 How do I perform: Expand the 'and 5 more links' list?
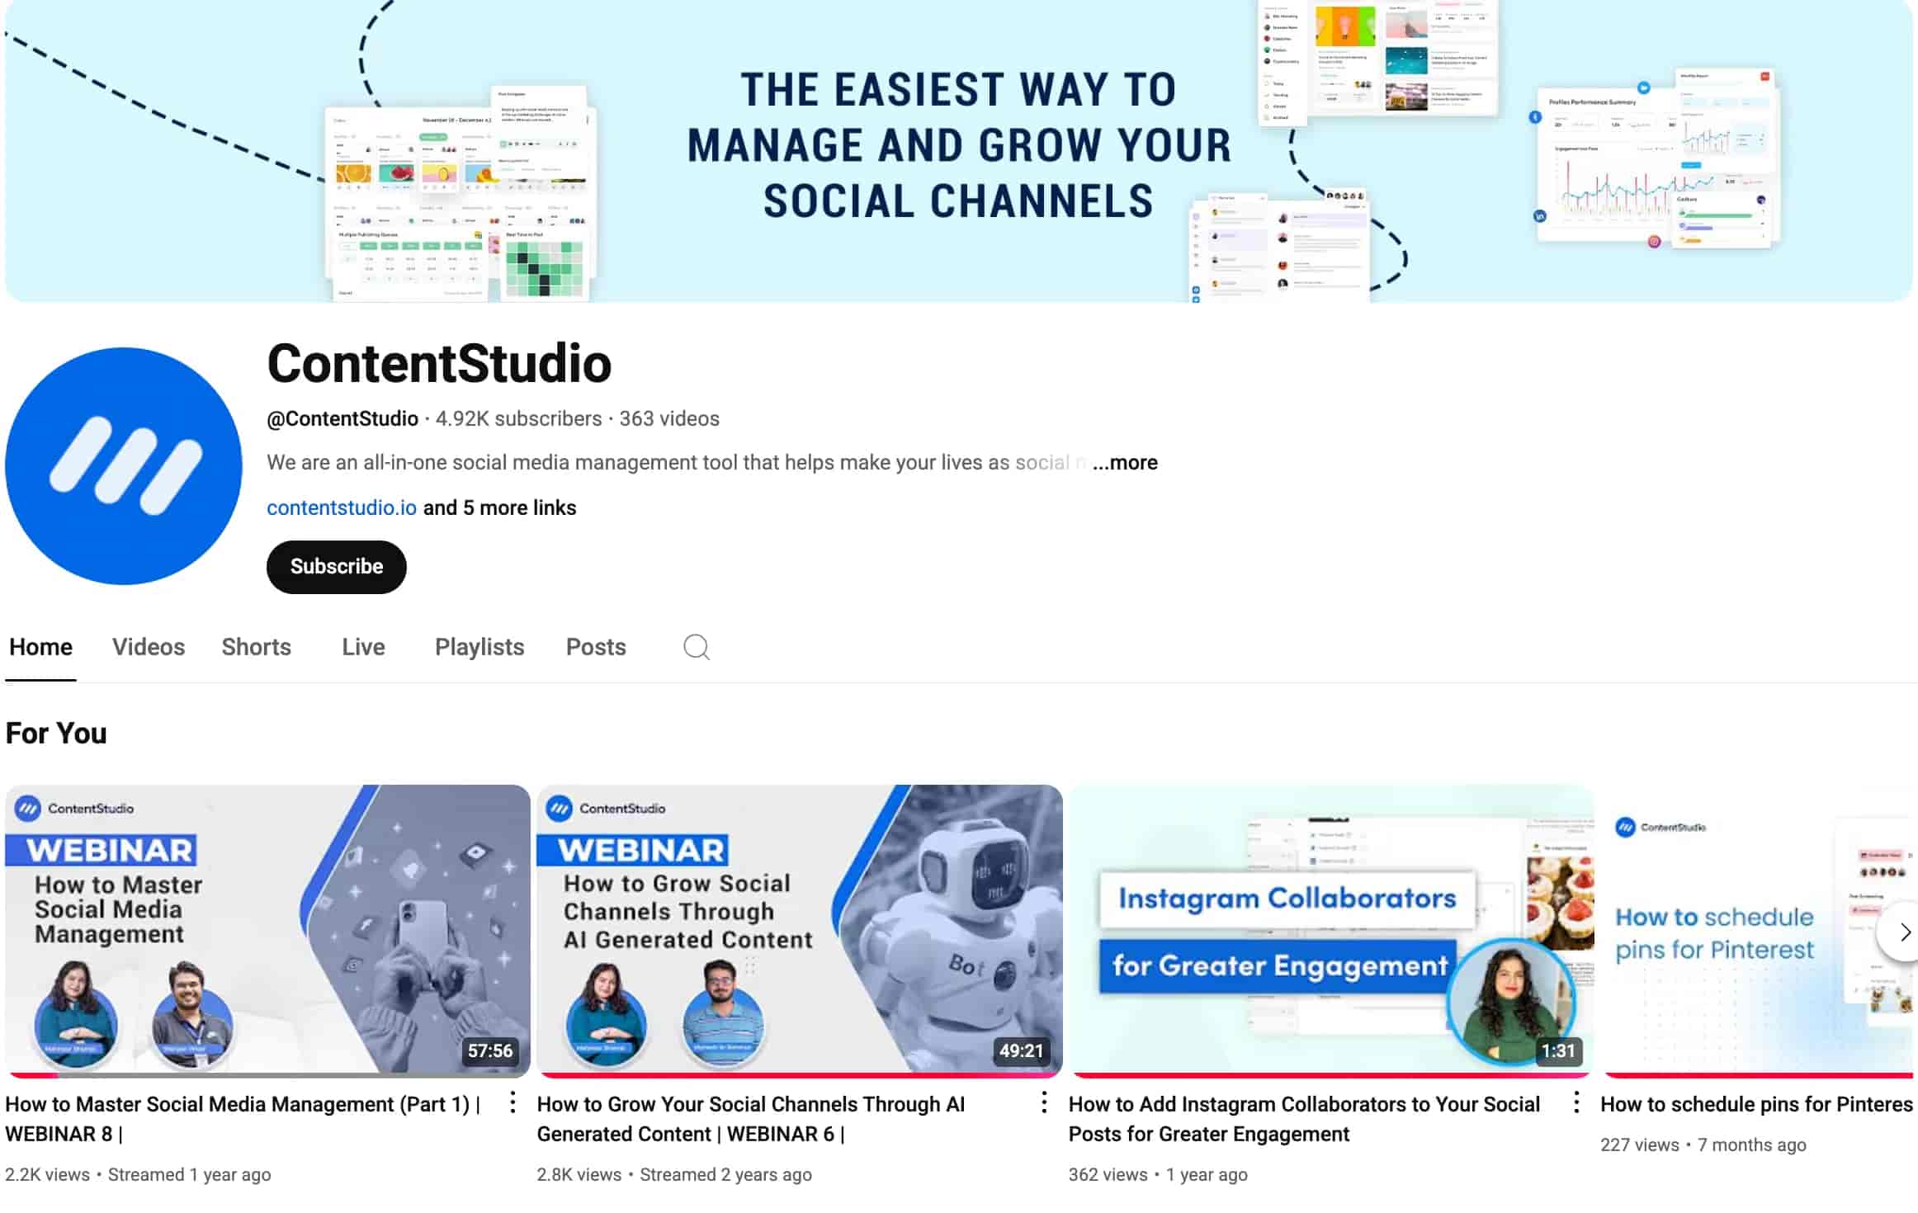(x=499, y=507)
